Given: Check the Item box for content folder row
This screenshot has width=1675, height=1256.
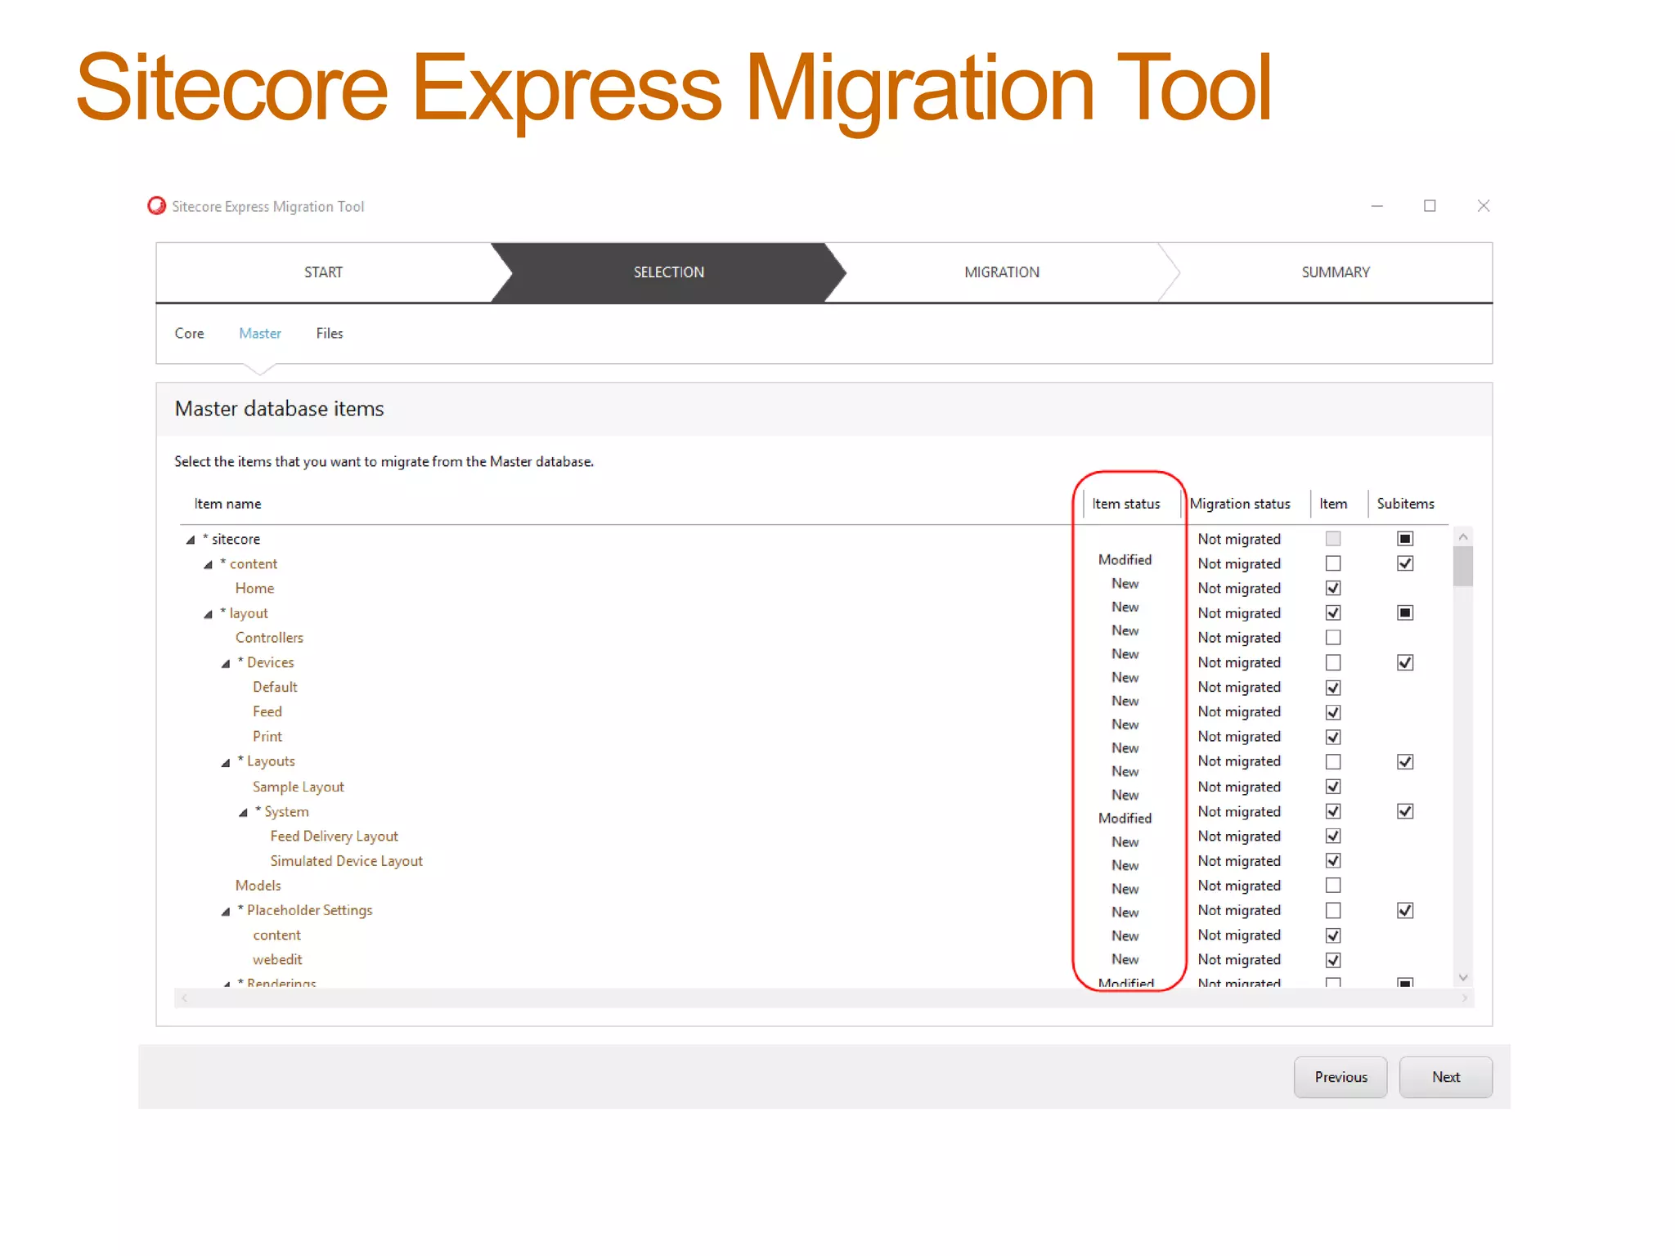Looking at the screenshot, I should [x=1333, y=563].
